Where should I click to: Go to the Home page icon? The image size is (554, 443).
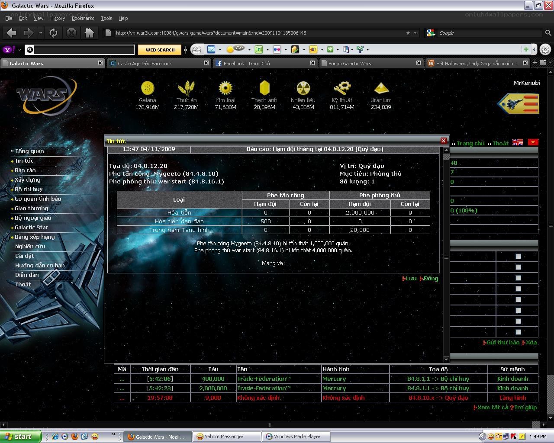tap(89, 33)
